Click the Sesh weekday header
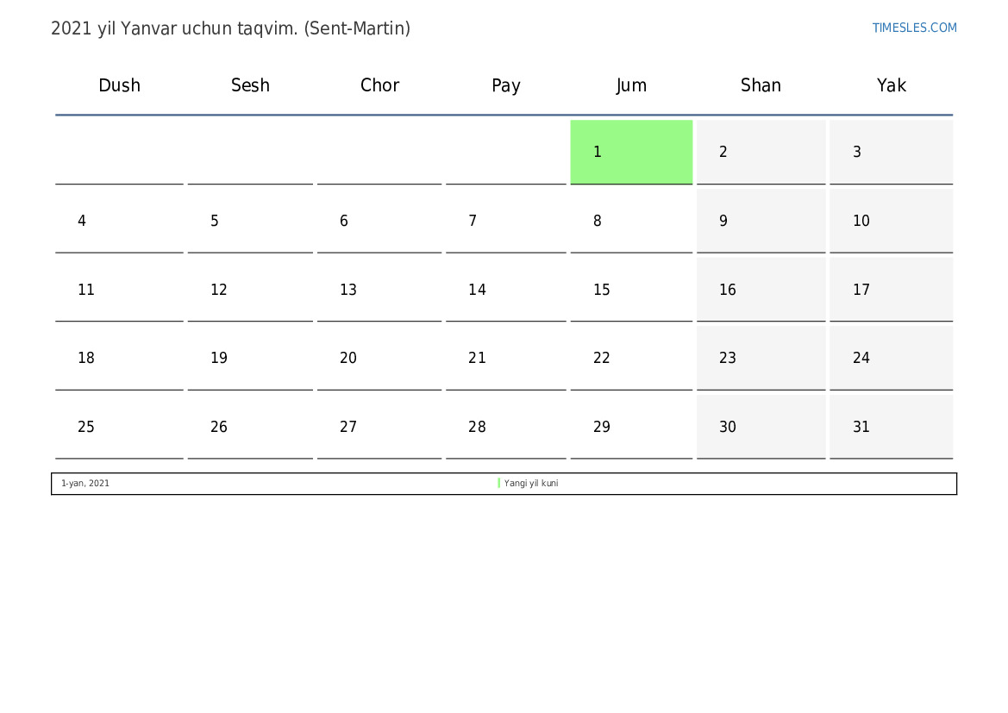1008x713 pixels. click(x=250, y=85)
